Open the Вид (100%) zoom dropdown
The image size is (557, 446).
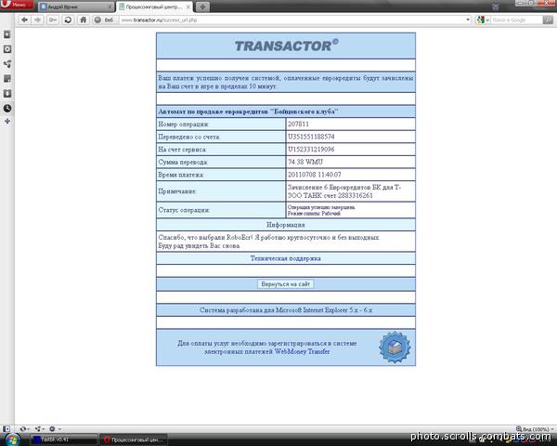[535, 429]
